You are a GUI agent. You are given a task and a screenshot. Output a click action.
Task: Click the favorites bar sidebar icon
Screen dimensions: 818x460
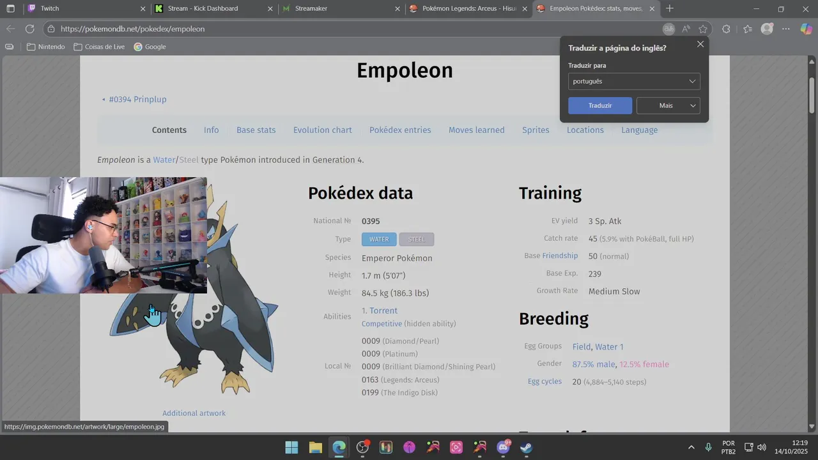9,47
